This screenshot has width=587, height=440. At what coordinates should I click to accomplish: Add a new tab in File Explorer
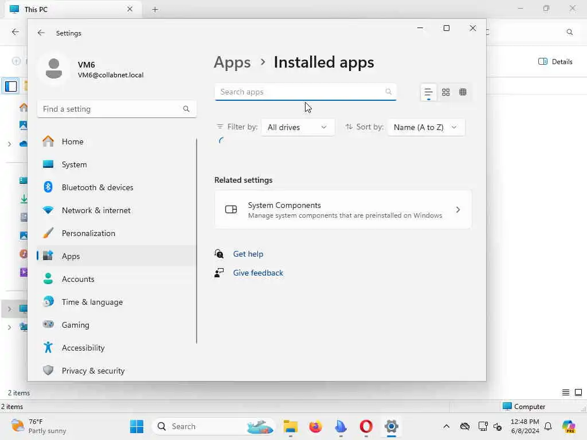155,10
